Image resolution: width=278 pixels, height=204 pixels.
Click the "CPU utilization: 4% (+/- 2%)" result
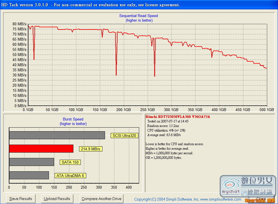(166, 130)
